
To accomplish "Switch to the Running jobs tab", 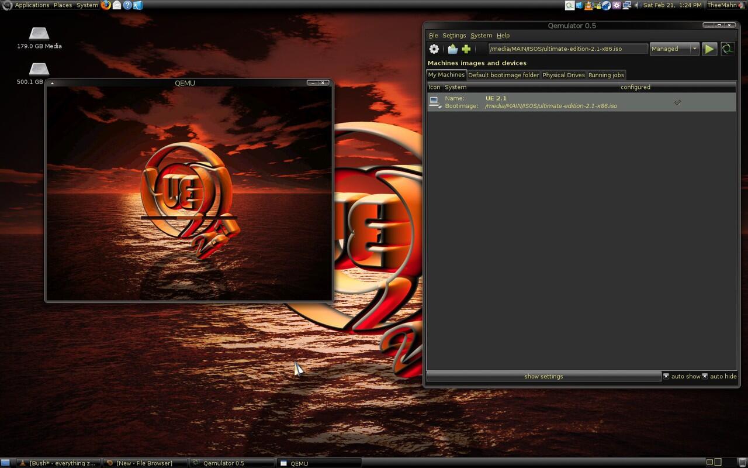I will click(606, 75).
